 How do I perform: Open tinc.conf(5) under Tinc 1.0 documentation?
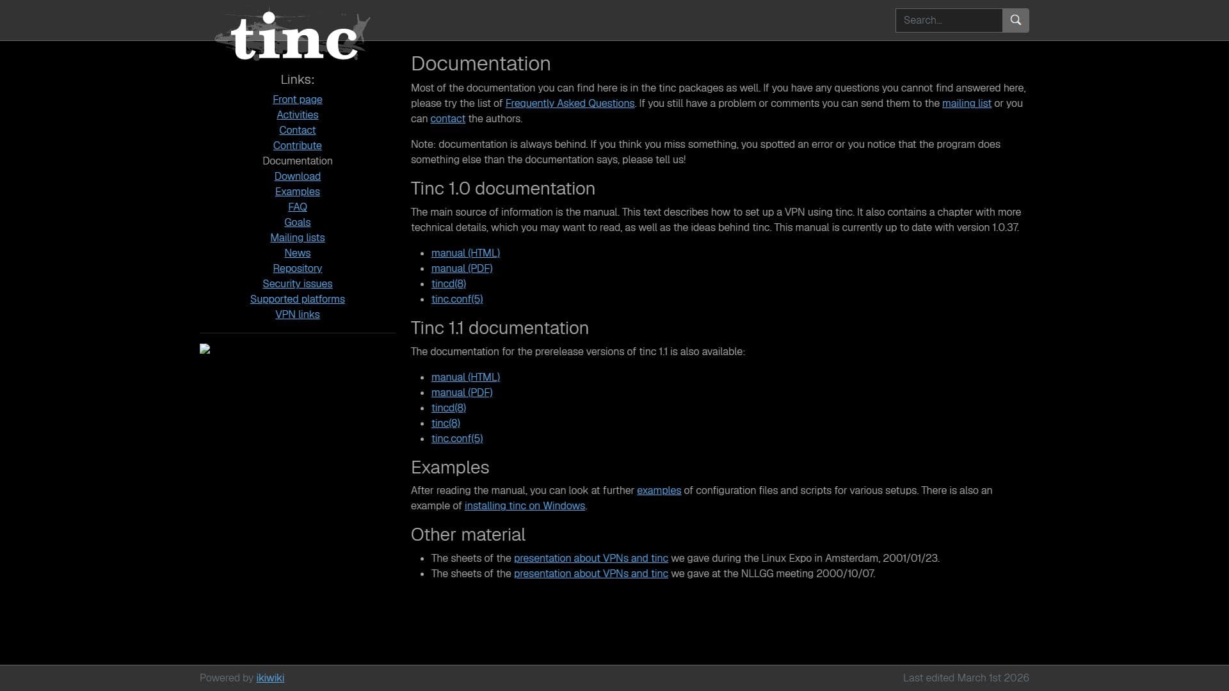point(457,299)
